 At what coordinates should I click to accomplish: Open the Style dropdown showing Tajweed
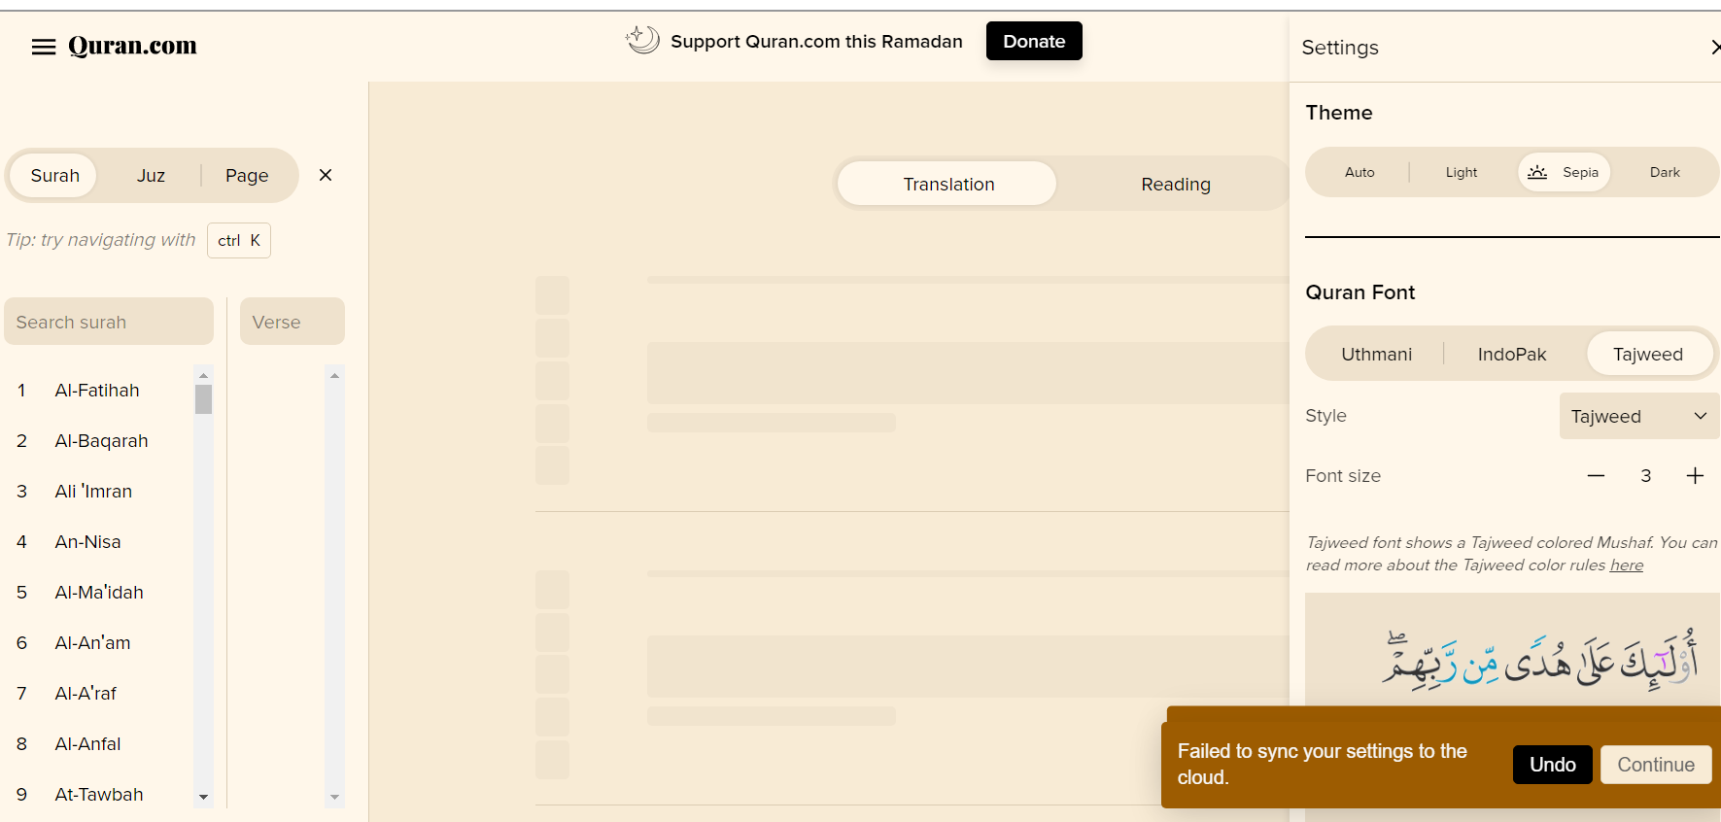click(x=1639, y=416)
